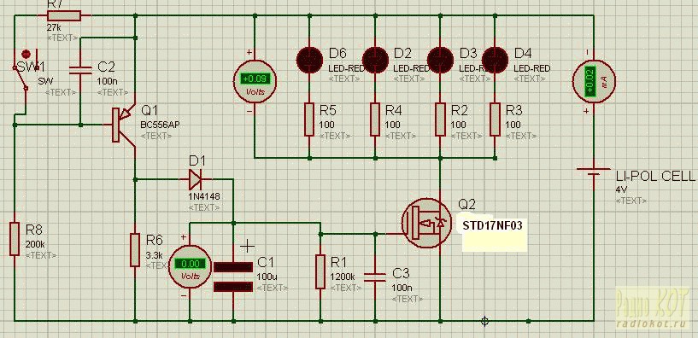698x338 pixels.
Task: Click the R8 200k resistor
Action: (x=15, y=239)
